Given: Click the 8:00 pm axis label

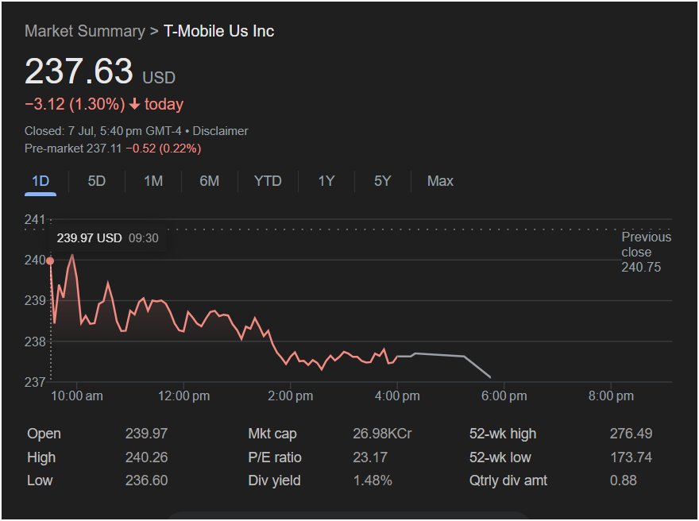Looking at the screenshot, I should click(611, 396).
